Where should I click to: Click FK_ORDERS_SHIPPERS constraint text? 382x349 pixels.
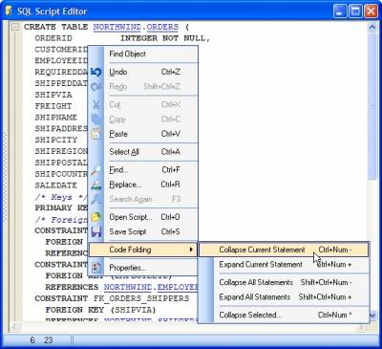point(141,298)
